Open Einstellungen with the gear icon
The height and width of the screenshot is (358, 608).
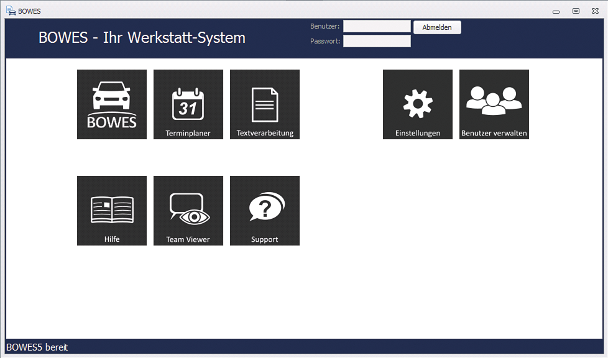tap(418, 104)
